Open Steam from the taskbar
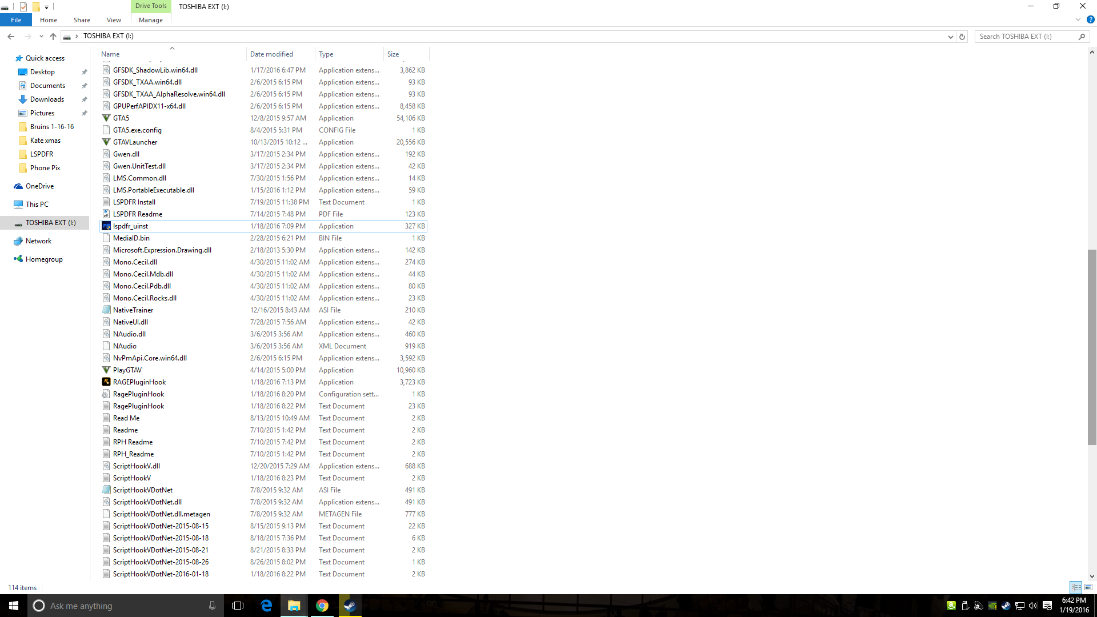1097x617 pixels. point(350,606)
